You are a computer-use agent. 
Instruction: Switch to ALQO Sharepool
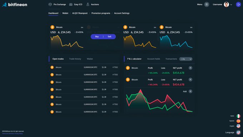[x=80, y=13]
